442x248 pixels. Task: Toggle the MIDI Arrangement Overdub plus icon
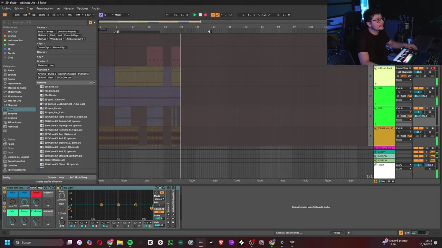coord(213,15)
